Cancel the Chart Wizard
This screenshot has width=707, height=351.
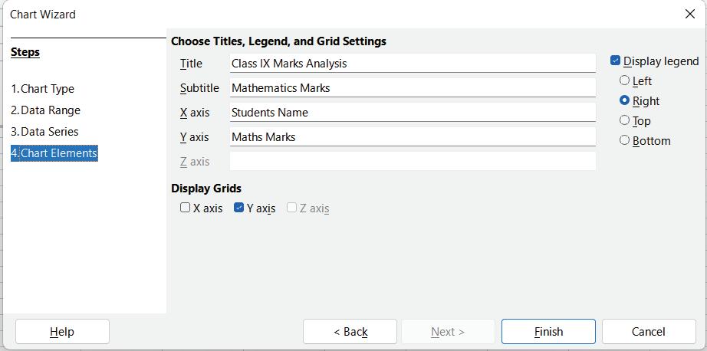pyautogui.click(x=648, y=332)
